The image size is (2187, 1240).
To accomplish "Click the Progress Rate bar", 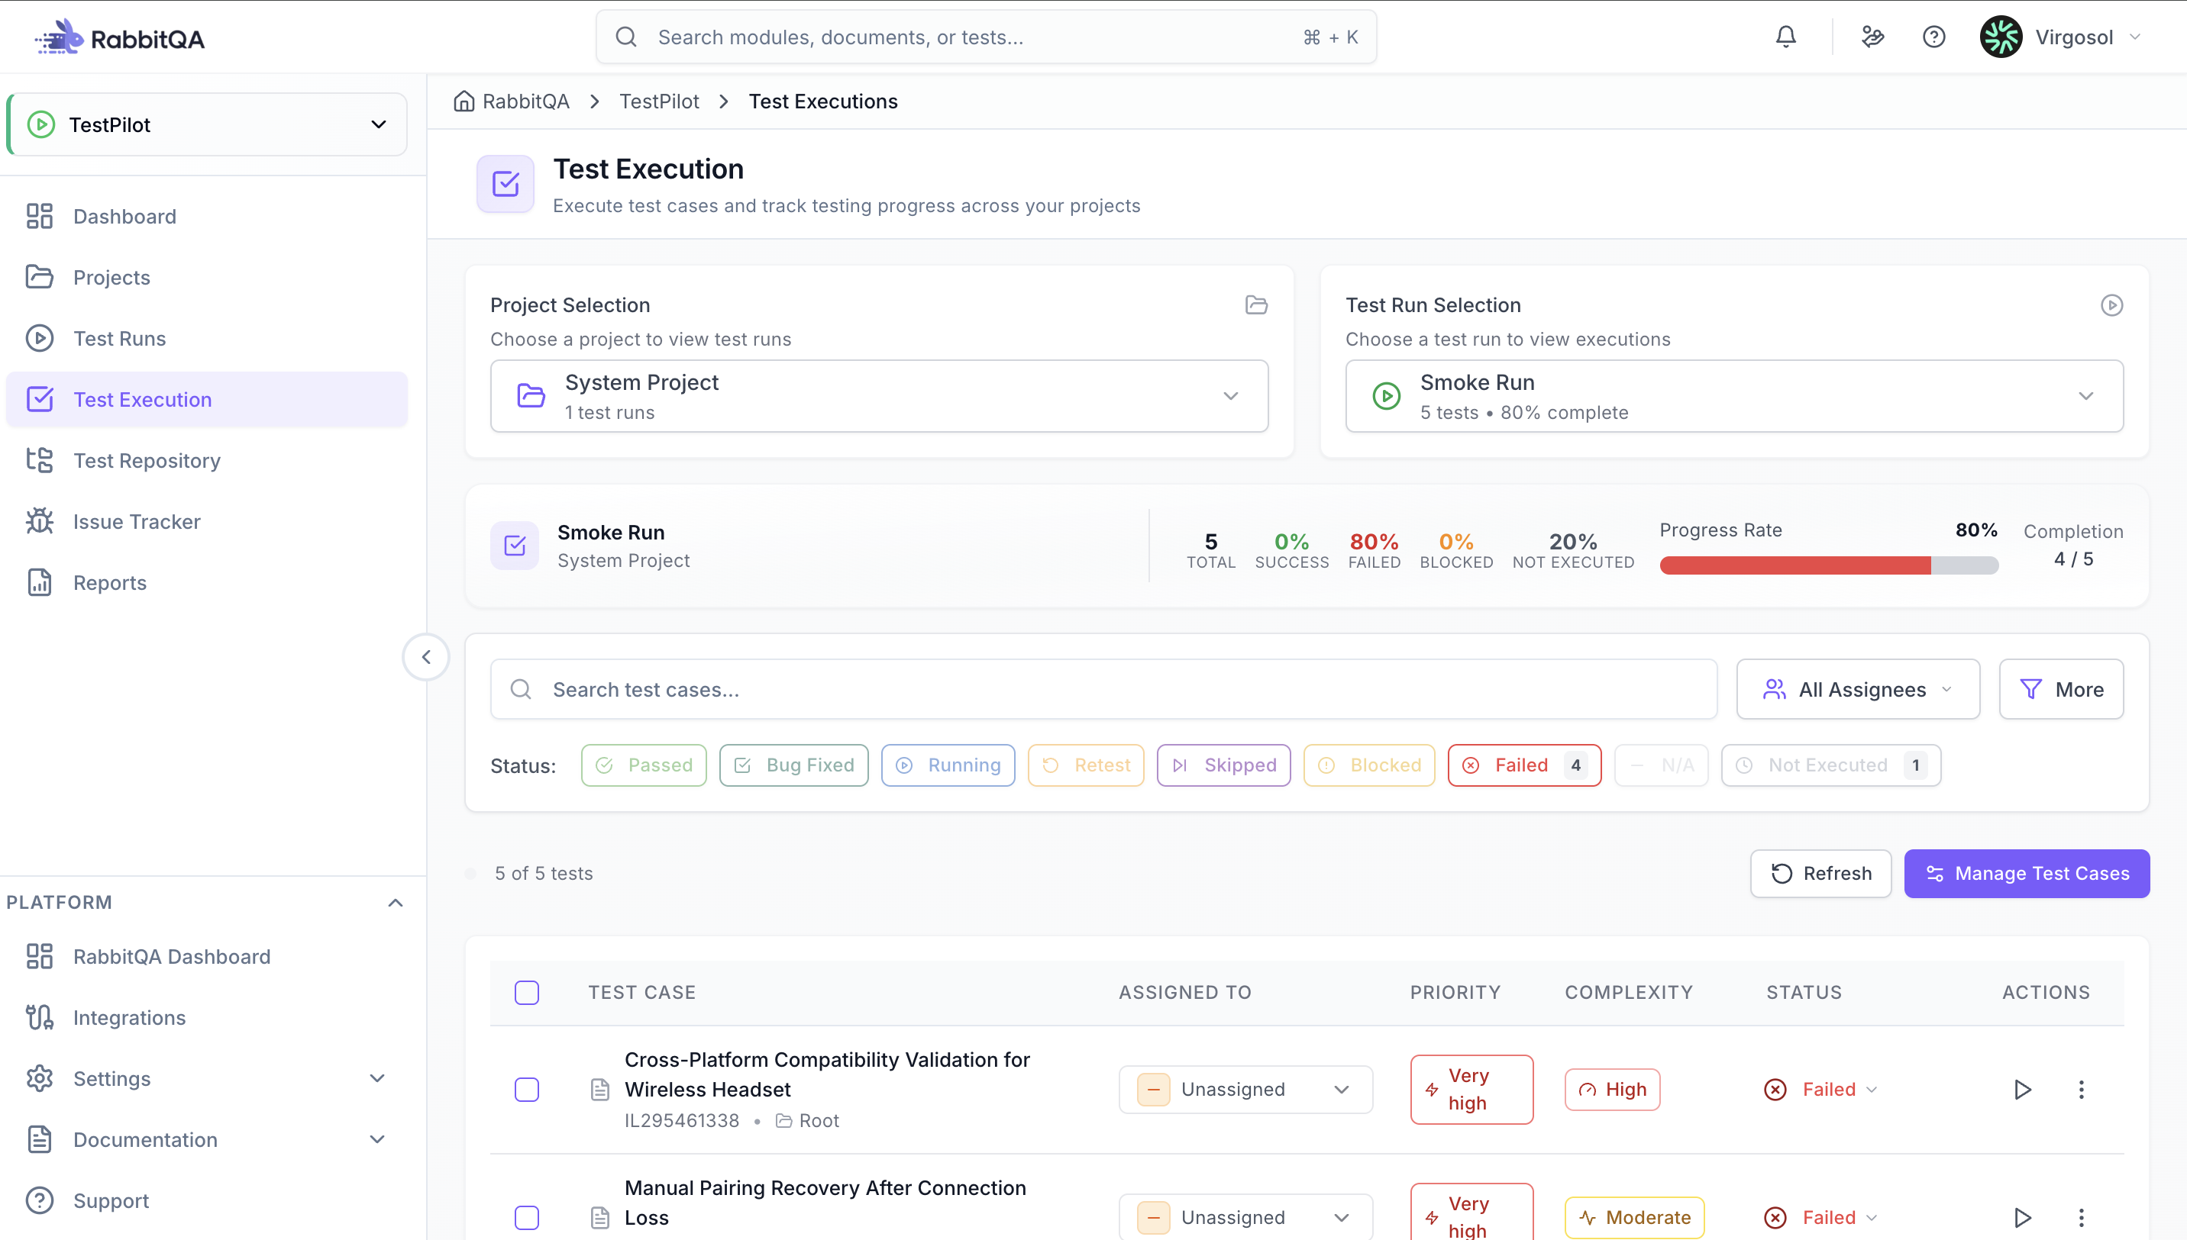I will pyautogui.click(x=1828, y=565).
